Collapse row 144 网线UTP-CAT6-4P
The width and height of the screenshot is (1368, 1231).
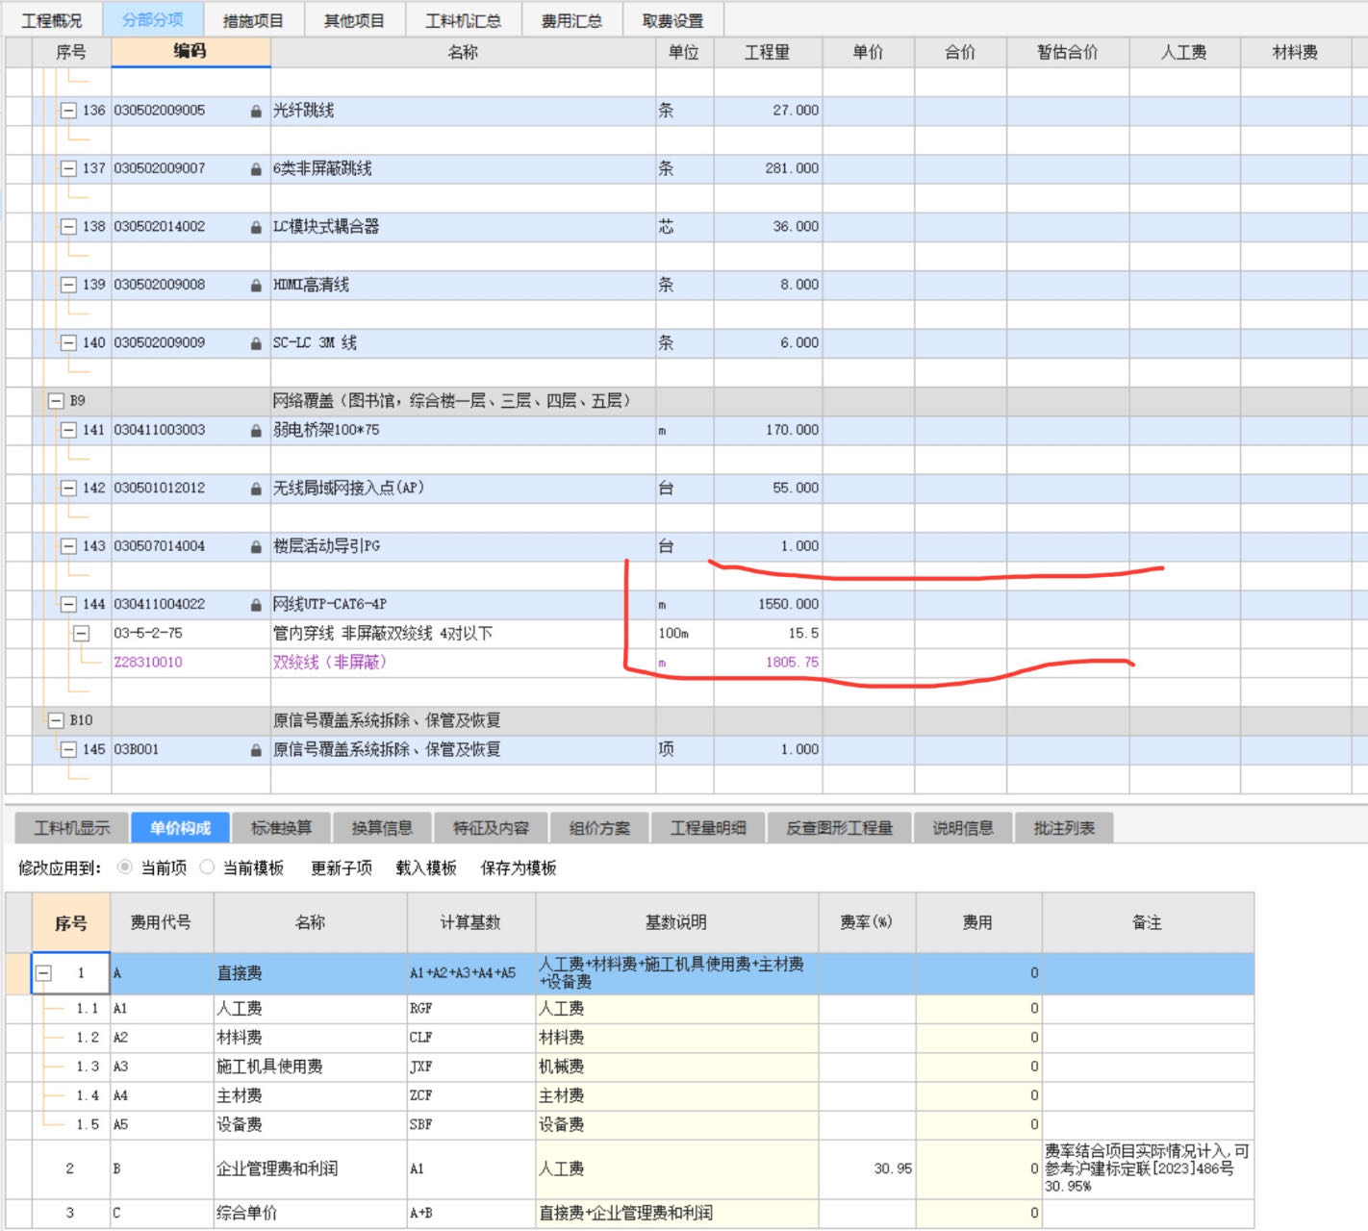tap(68, 604)
